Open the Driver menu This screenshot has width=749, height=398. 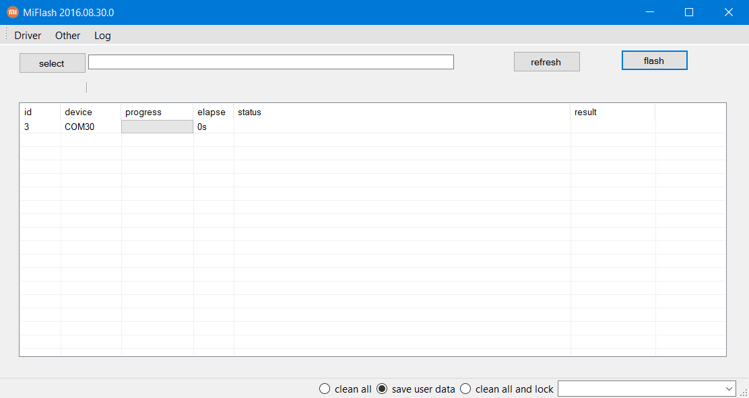(28, 36)
